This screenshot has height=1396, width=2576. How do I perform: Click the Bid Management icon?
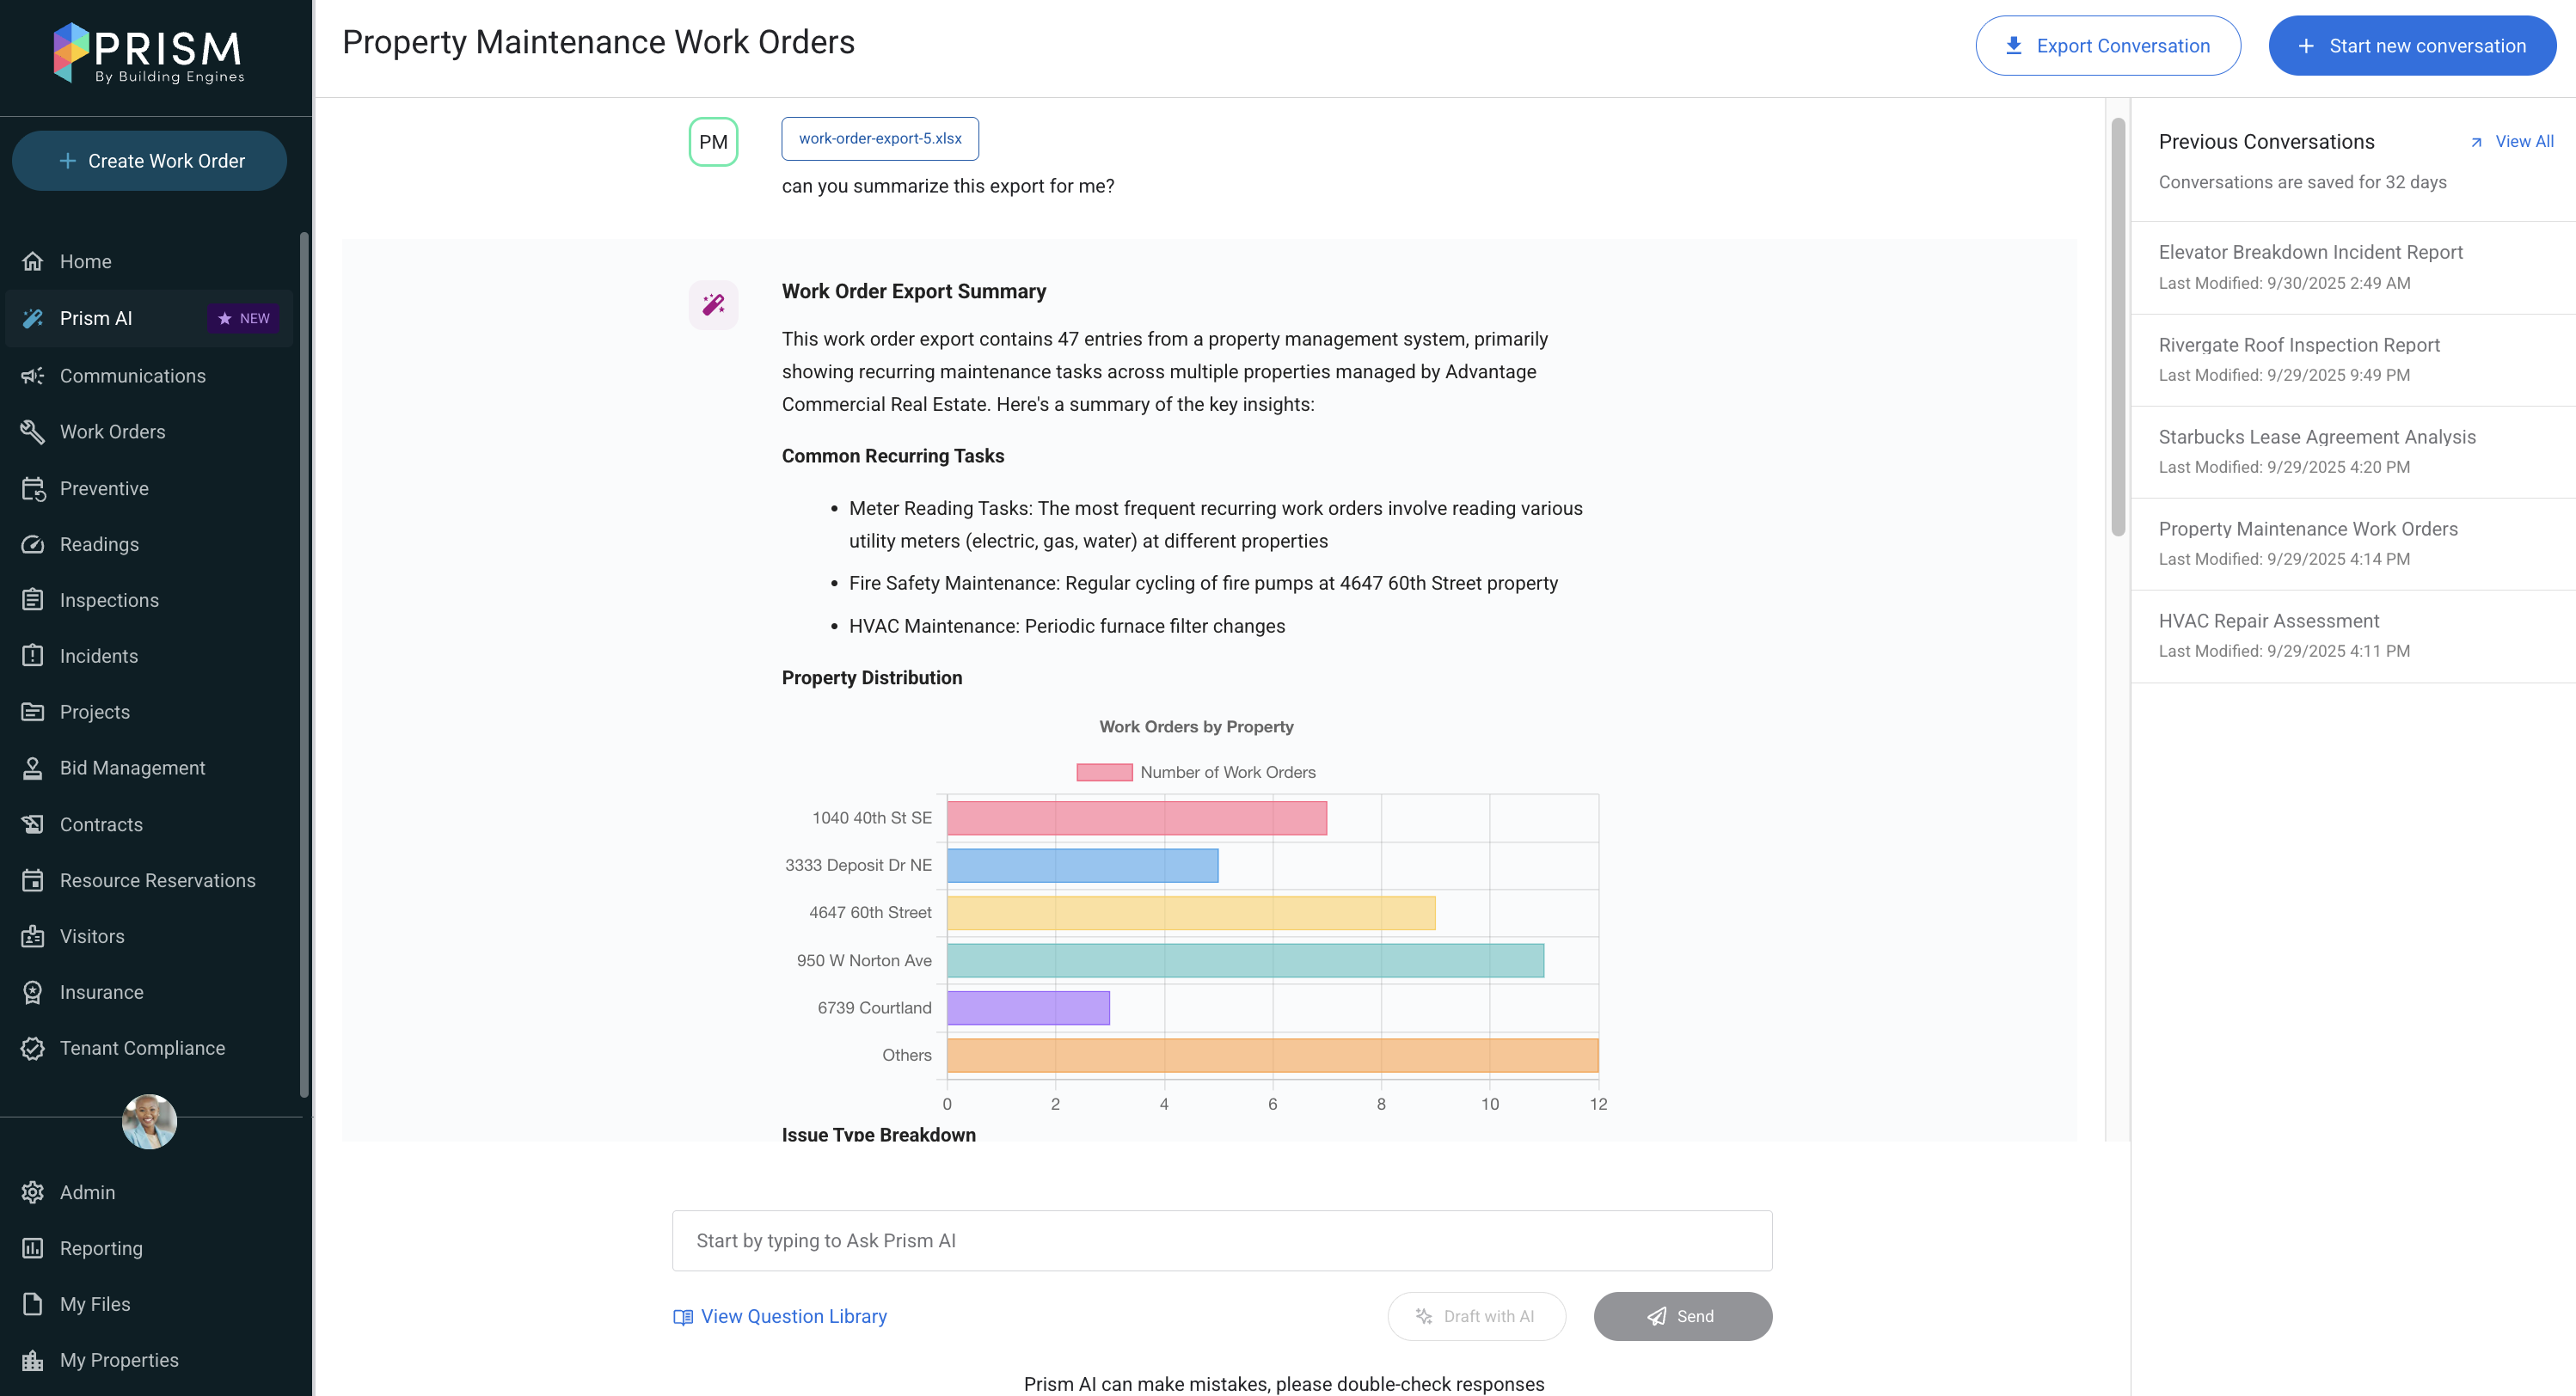point(33,768)
